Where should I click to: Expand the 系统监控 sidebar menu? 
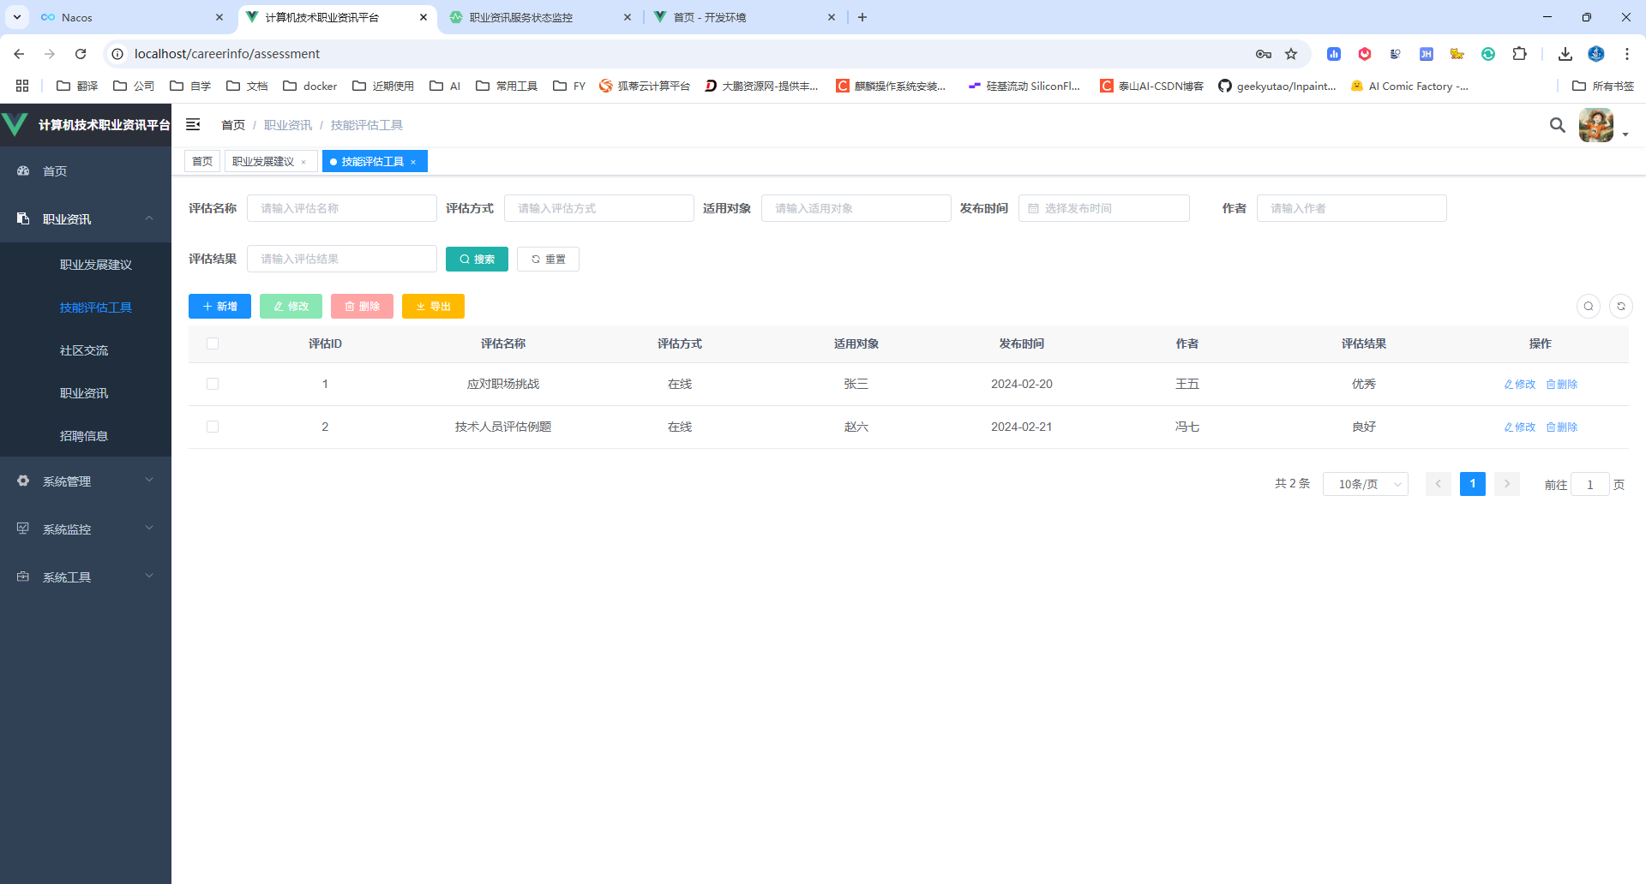86,529
